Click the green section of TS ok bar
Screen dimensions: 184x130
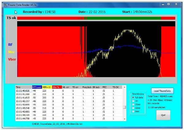(x=123, y=18)
